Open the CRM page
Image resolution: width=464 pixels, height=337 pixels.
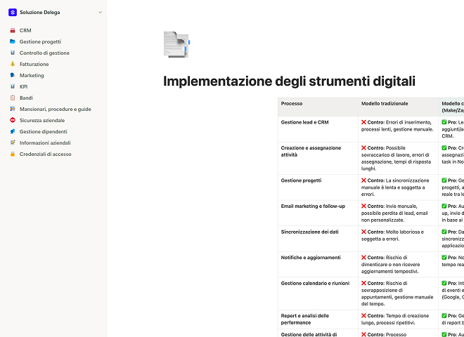click(25, 30)
